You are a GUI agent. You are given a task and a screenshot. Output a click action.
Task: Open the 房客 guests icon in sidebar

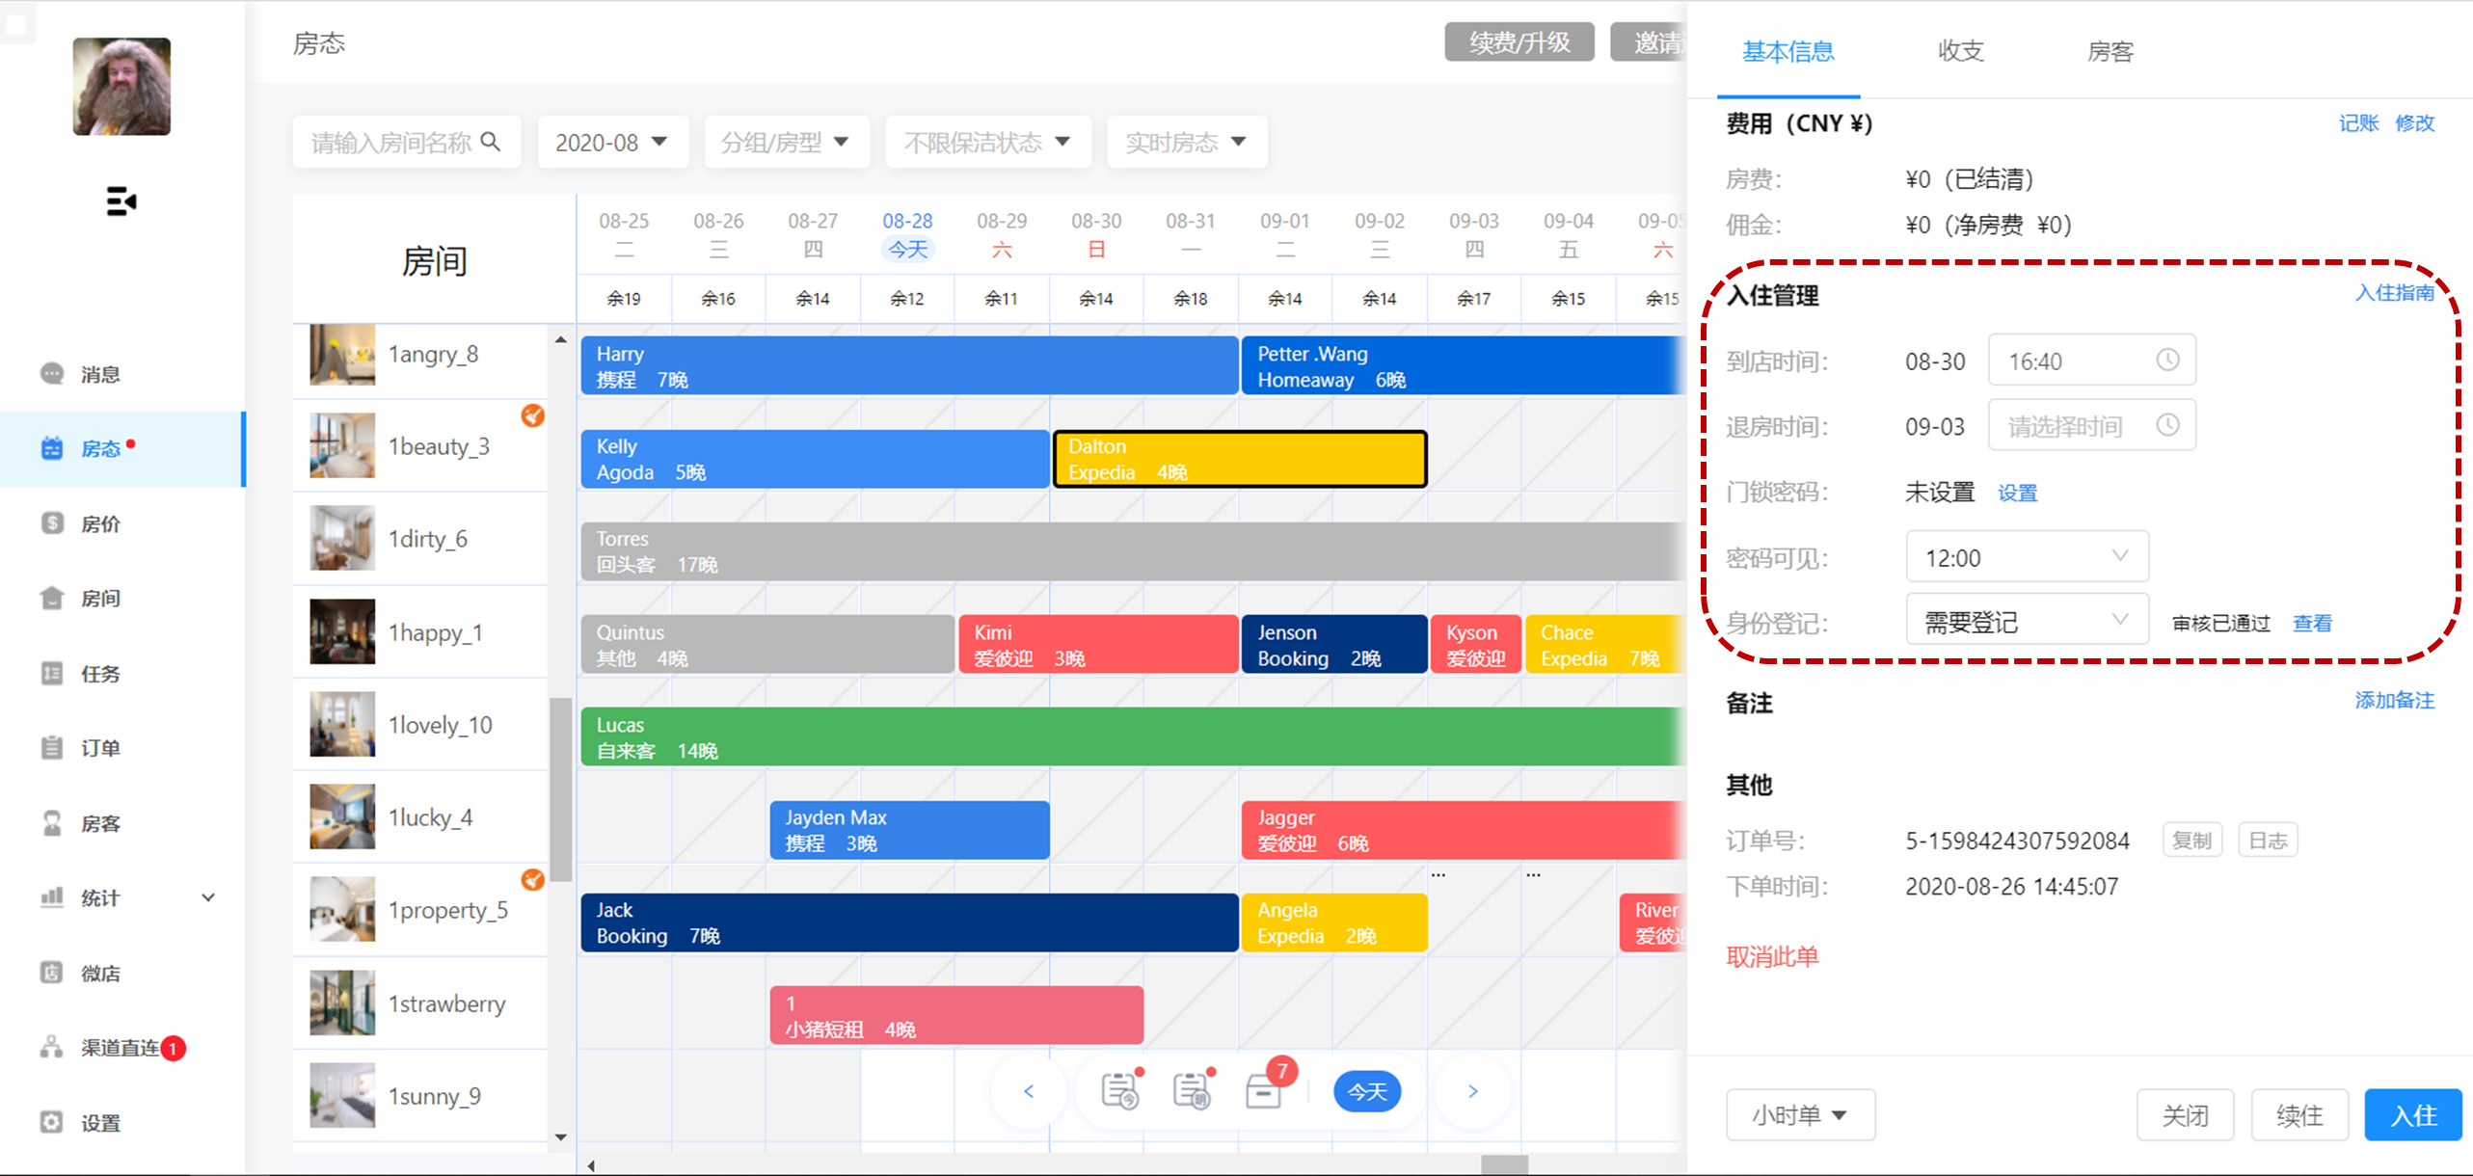pos(52,823)
